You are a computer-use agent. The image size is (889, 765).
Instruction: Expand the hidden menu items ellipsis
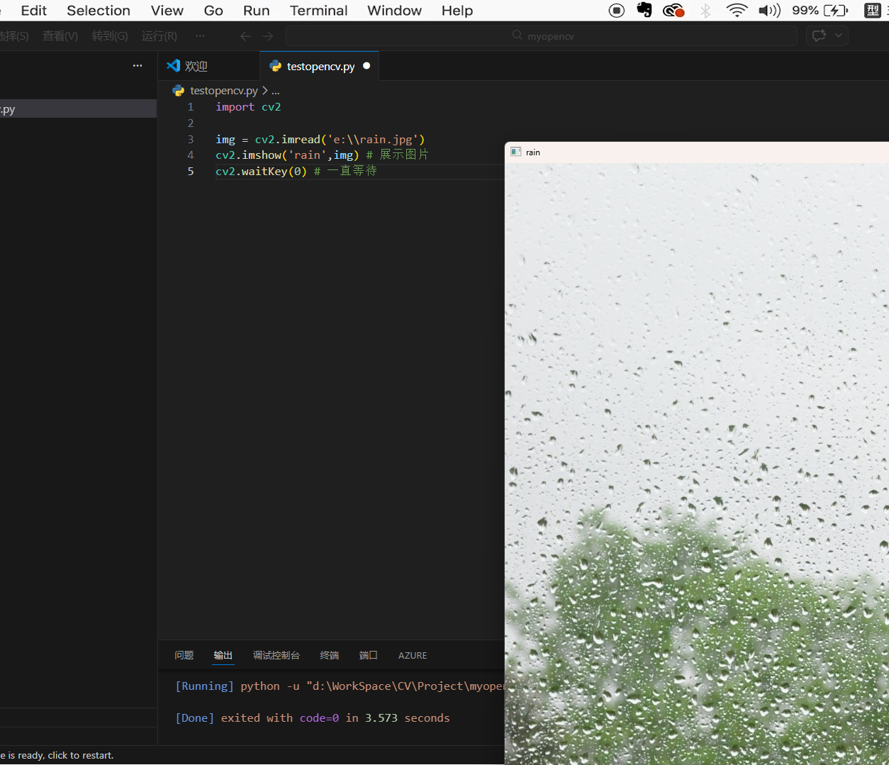pyautogui.click(x=200, y=36)
